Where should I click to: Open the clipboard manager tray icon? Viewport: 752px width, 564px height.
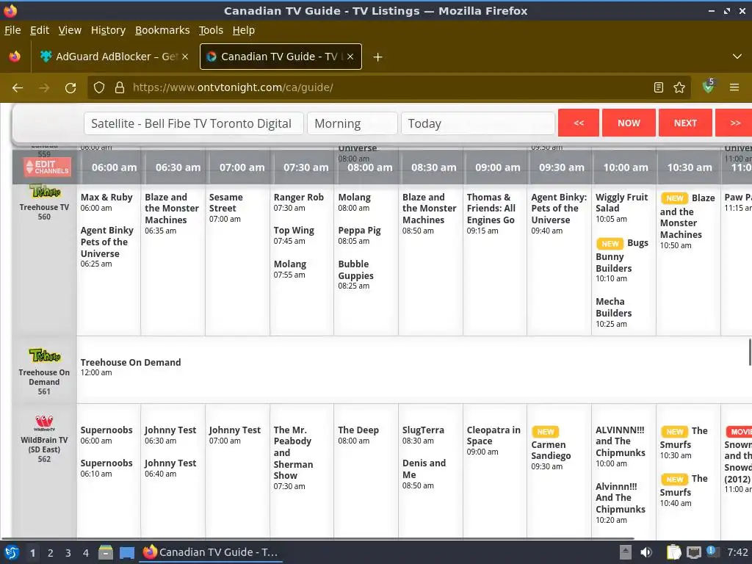tap(674, 552)
